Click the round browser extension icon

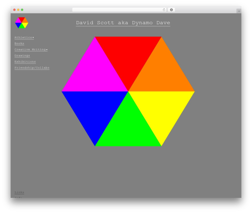(x=171, y=10)
